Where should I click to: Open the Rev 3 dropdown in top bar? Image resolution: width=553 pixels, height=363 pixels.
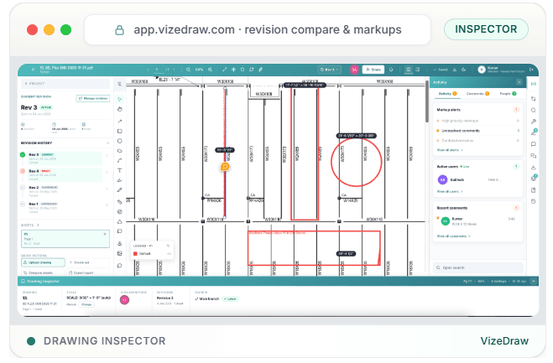pyautogui.click(x=330, y=70)
